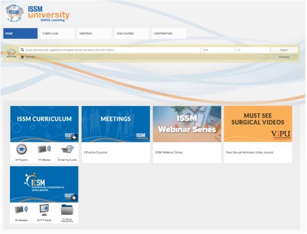Click the PPT Shared count label
Image resolution: width=307 pixels, height=234 pixels.
(x=44, y=220)
